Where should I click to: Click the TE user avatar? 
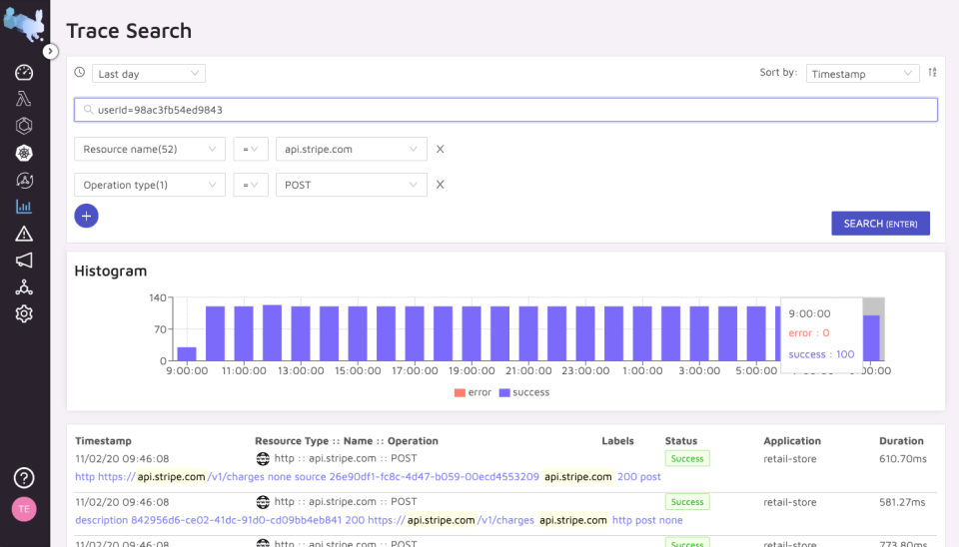(24, 509)
